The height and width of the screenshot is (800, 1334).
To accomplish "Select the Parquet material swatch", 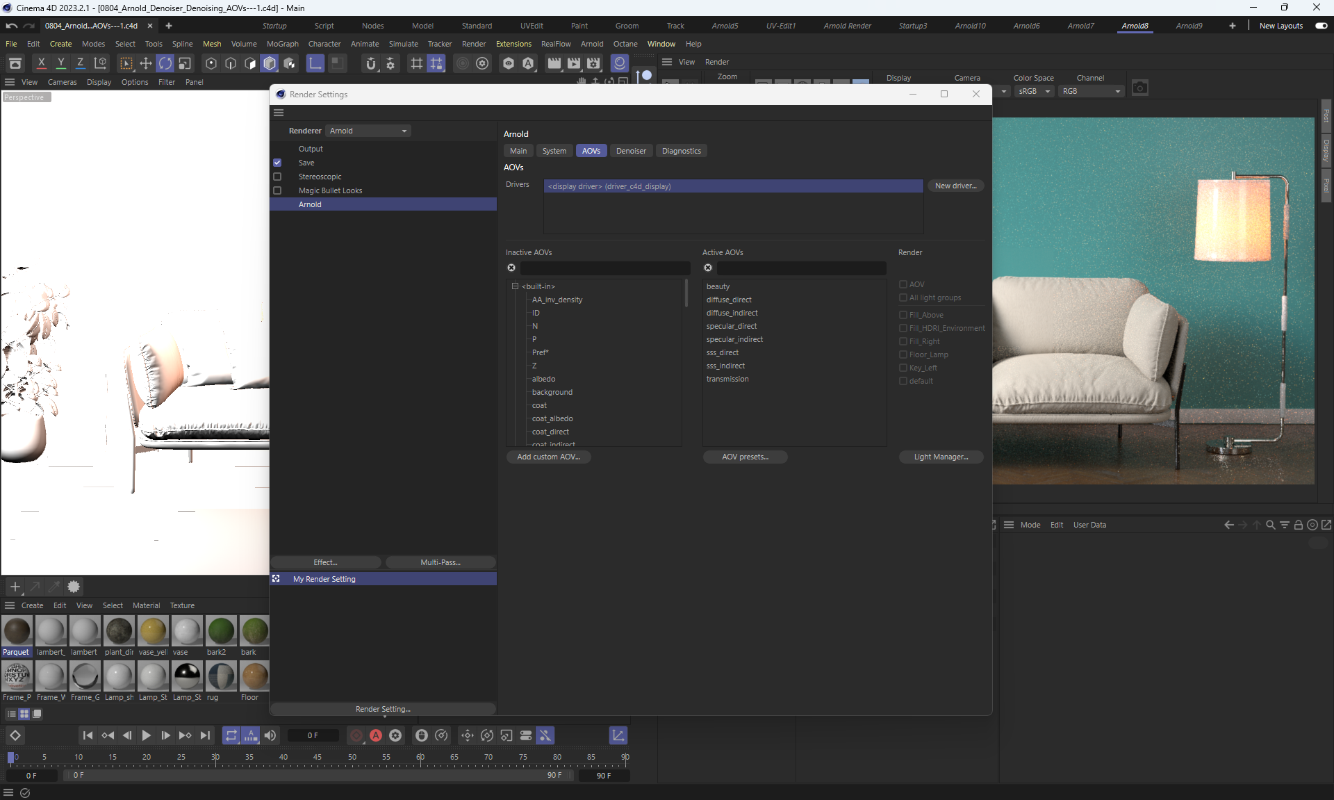I will click(17, 632).
